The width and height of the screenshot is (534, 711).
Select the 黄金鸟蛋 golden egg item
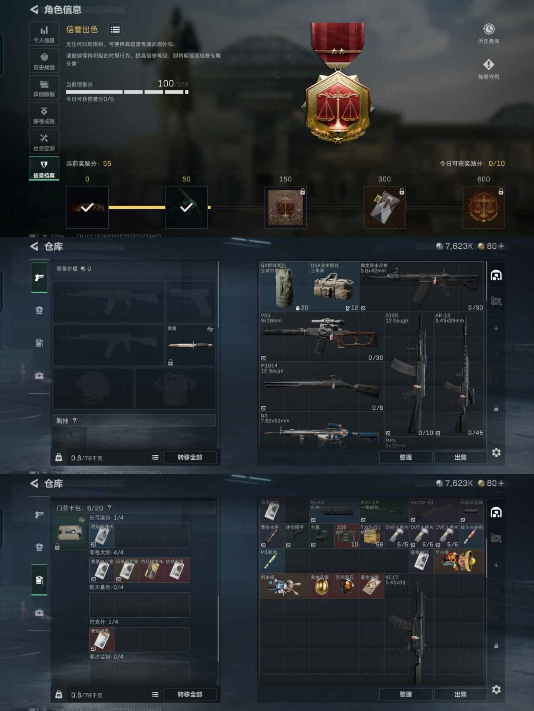[322, 586]
